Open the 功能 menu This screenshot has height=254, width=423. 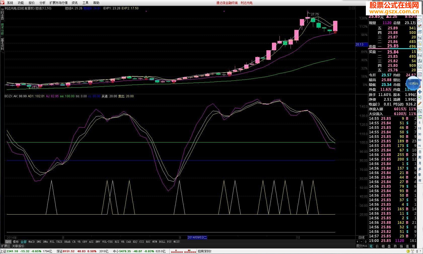pos(21,3)
